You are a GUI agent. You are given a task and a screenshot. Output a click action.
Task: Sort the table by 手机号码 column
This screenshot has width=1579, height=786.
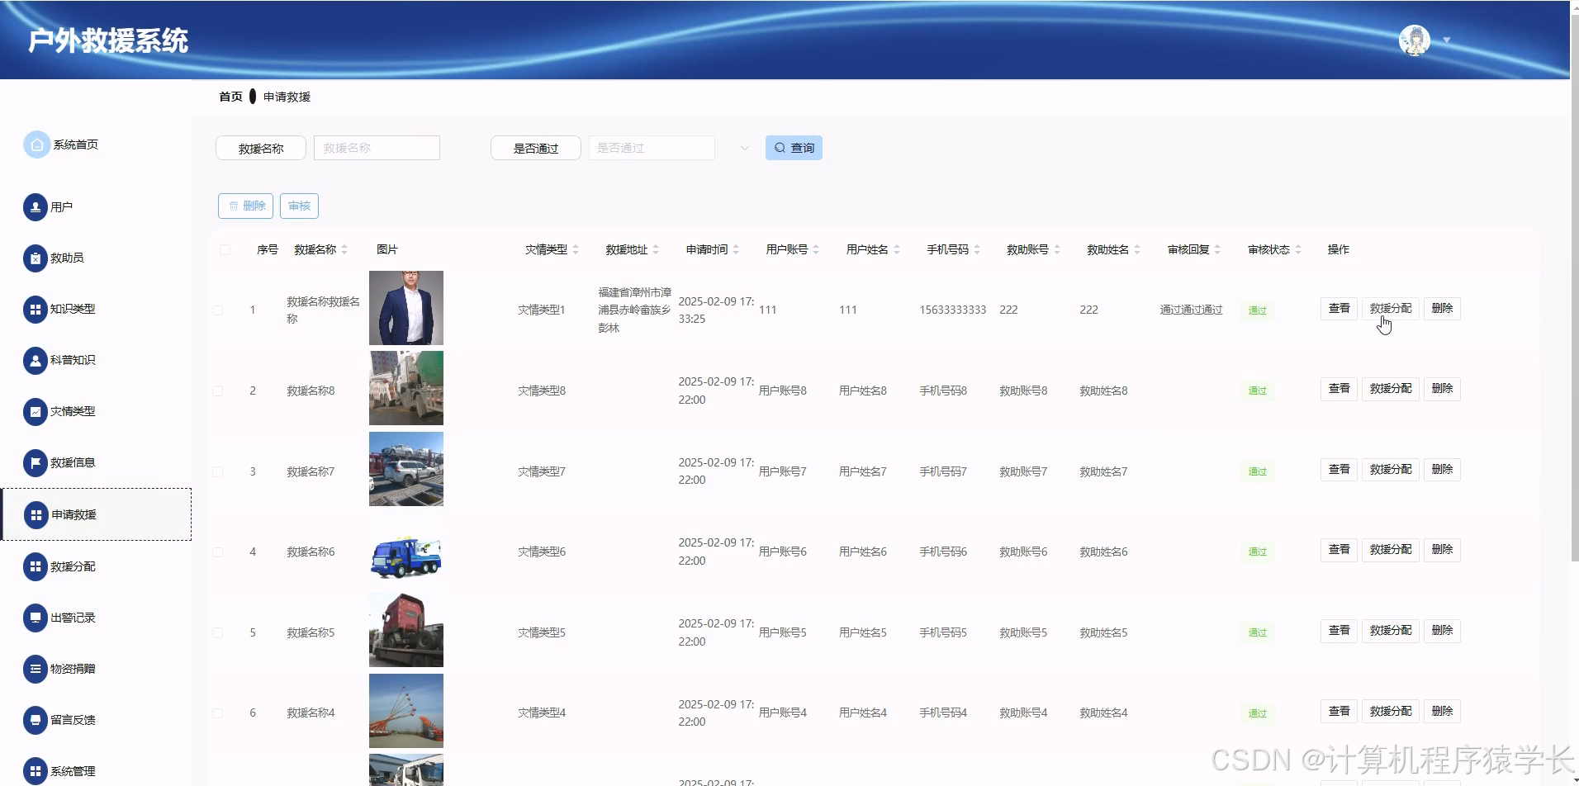[x=977, y=249]
